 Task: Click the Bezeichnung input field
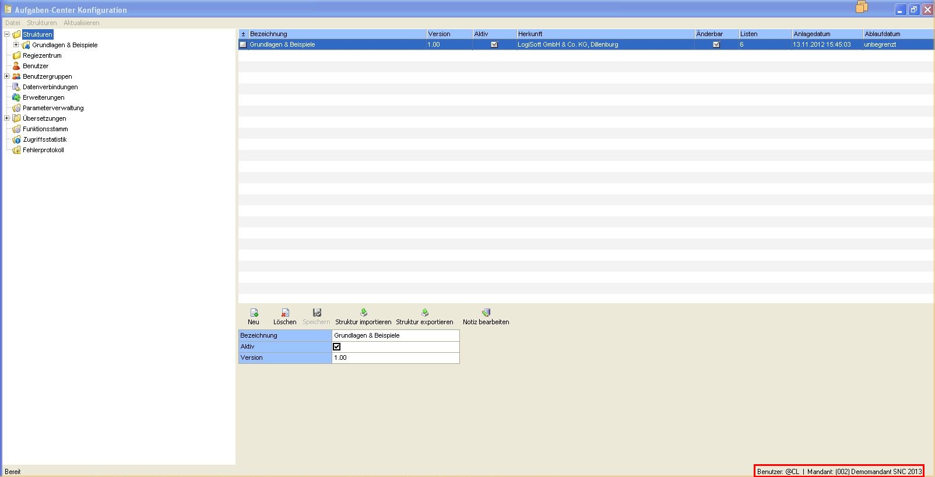pyautogui.click(x=396, y=335)
